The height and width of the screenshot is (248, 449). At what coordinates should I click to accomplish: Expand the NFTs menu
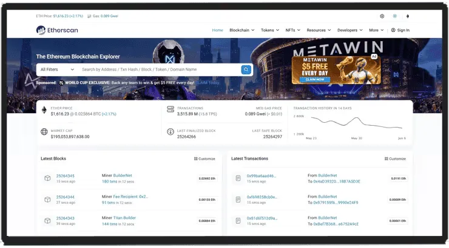click(x=293, y=30)
